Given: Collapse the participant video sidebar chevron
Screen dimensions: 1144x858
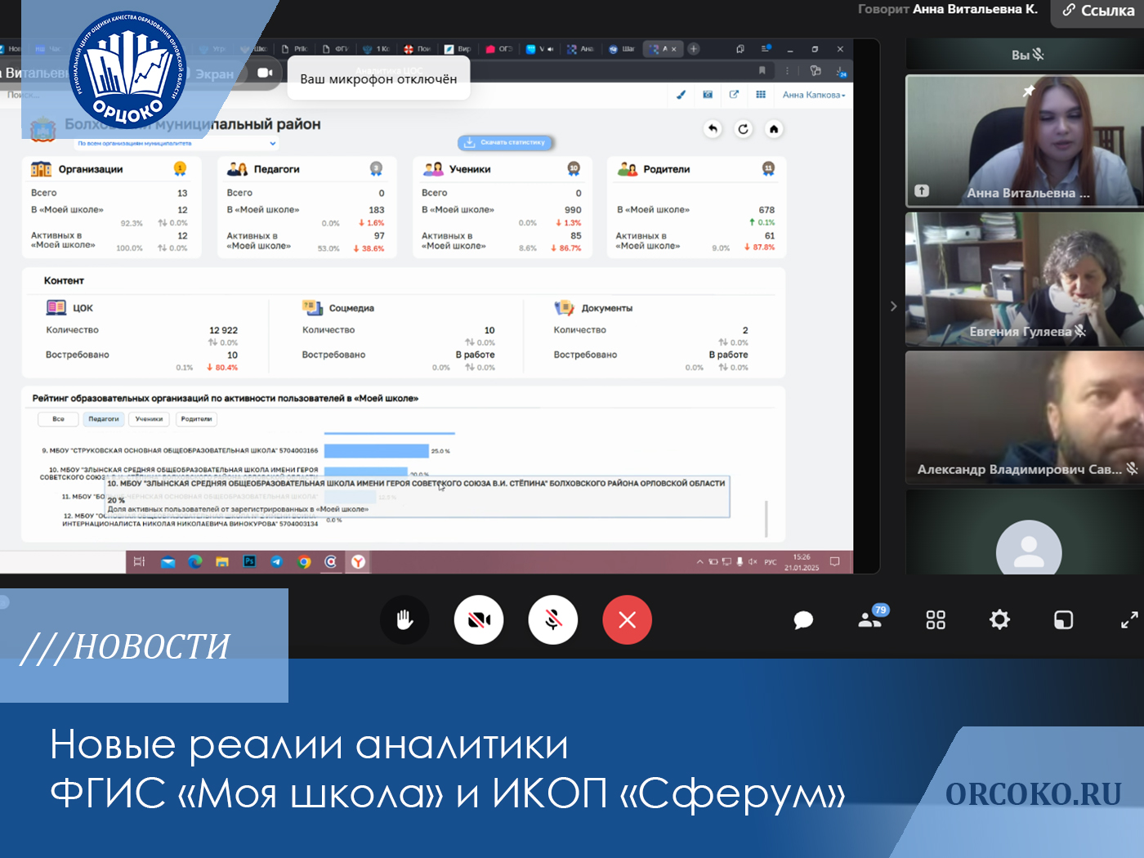Looking at the screenshot, I should click(x=893, y=306).
